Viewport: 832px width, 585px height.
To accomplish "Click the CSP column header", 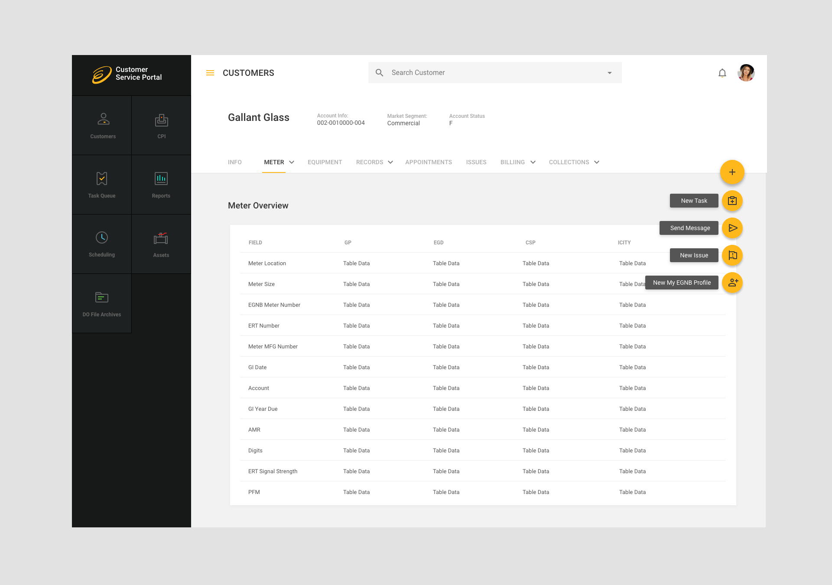I will [x=530, y=243].
